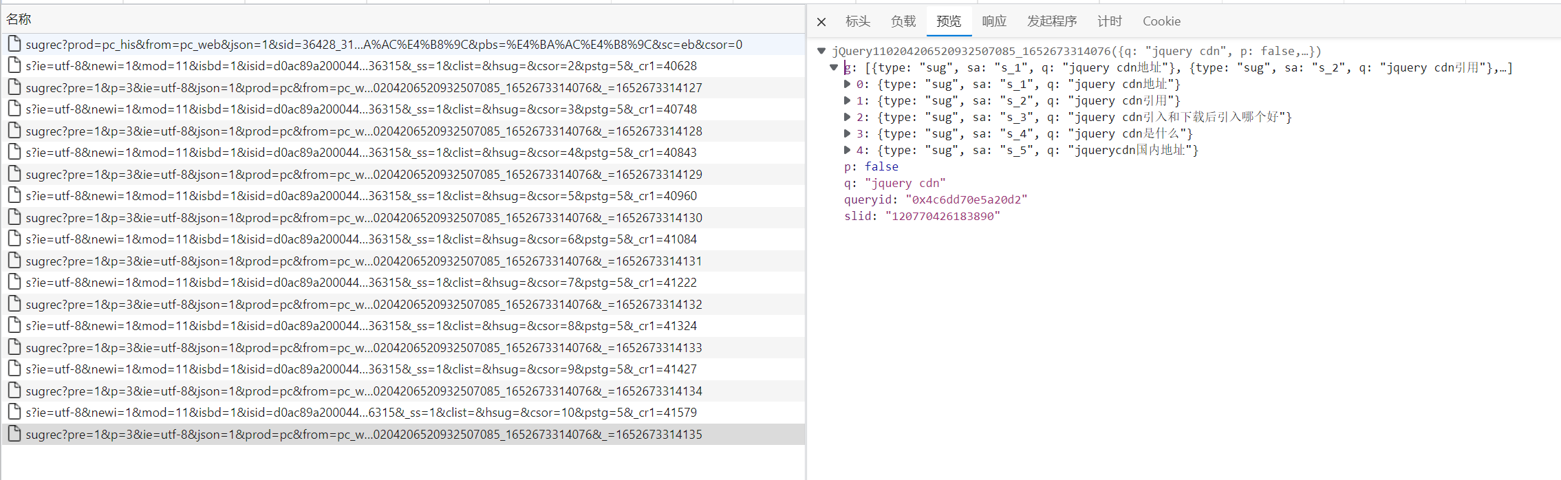Screen dimensions: 1561x480
Task: Select the sugrec?prod=pc_his request row
Action: click(x=403, y=45)
